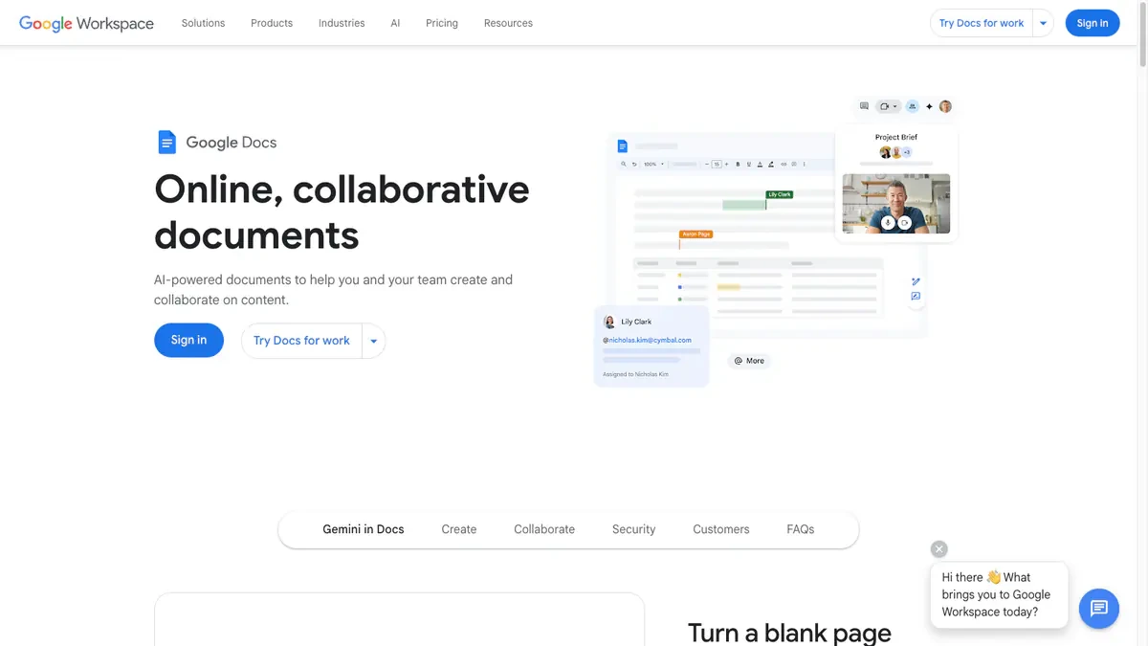Viewport: 1148px width, 646px height.
Task: Click the +3 collaborators badge under Project Brief
Action: point(907,152)
